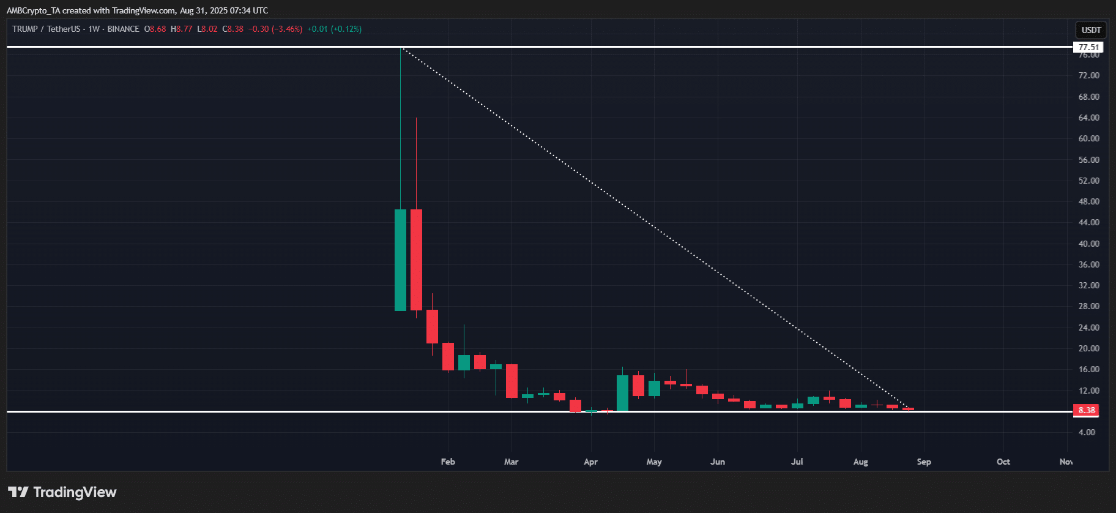
Task: Click the Sep label on time axis
Action: click(924, 462)
